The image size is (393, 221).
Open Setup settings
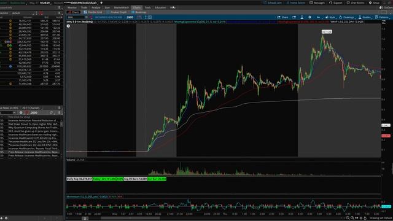[374, 2]
